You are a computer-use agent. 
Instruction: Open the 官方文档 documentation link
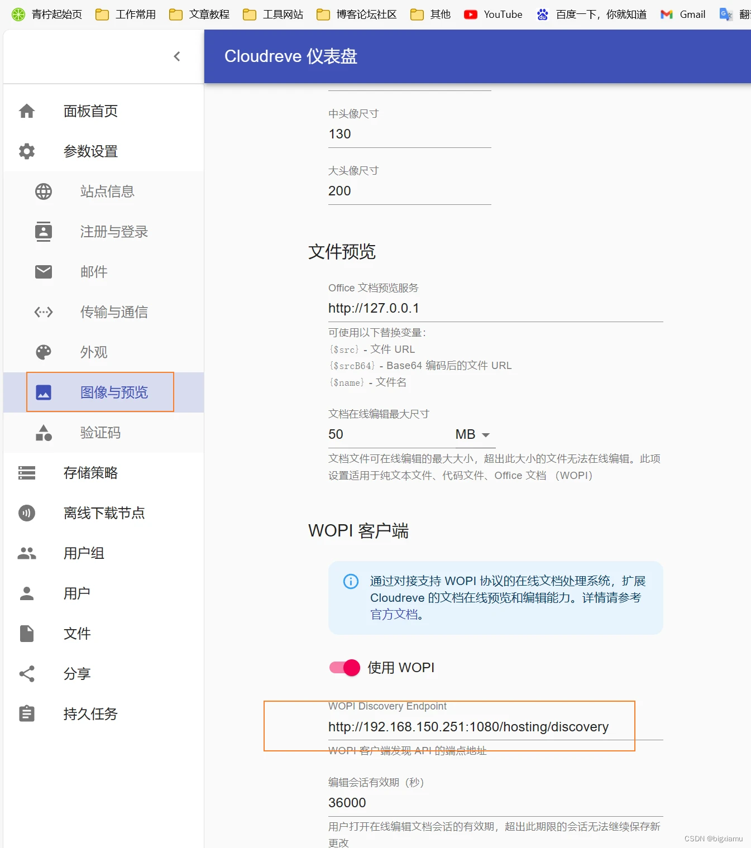point(395,614)
